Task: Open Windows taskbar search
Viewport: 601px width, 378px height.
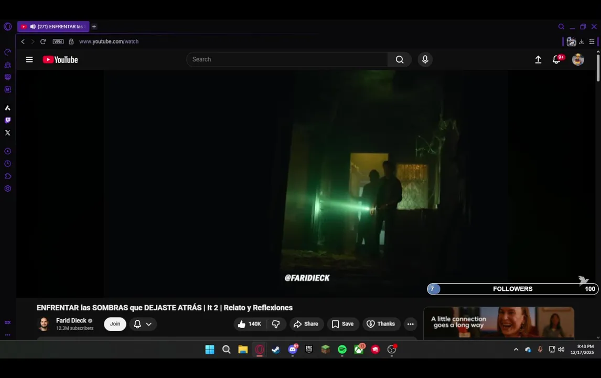Action: [x=226, y=349]
